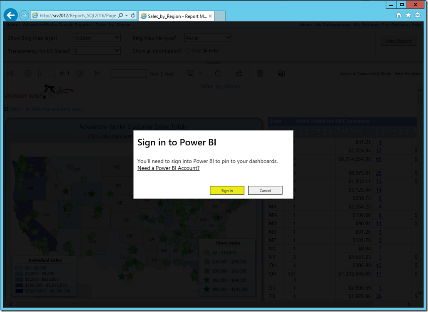Open the browser Tools gear icon

(418, 15)
